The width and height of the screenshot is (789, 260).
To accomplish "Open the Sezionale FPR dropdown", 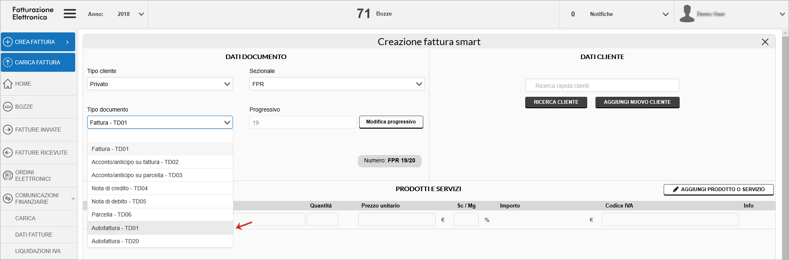I will (337, 84).
